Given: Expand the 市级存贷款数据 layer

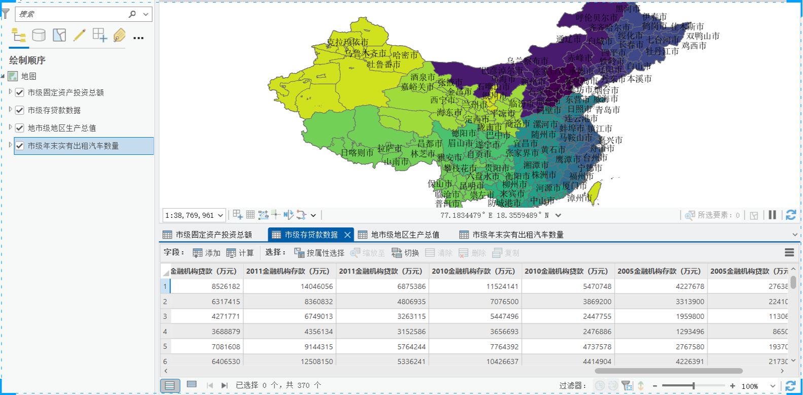Looking at the screenshot, I should [x=10, y=110].
